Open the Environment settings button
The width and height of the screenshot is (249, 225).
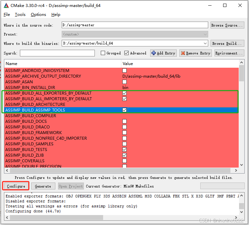(x=229, y=53)
